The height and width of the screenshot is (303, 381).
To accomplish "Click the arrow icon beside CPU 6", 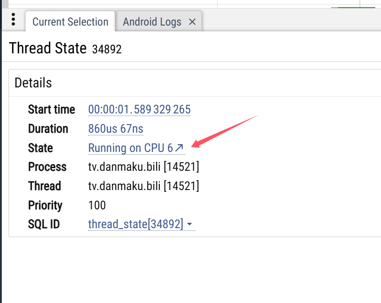I will pyautogui.click(x=179, y=148).
